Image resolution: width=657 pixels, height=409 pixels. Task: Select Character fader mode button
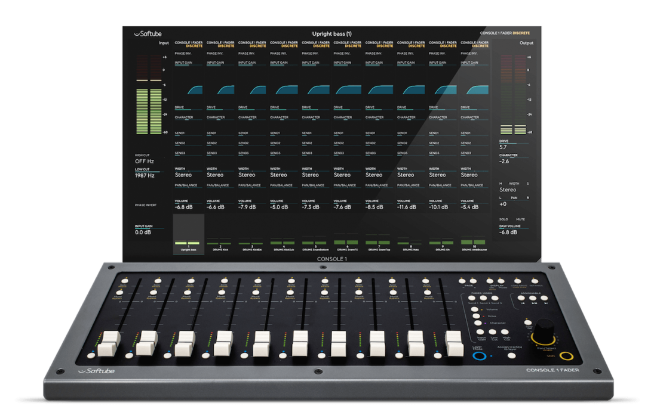pyautogui.click(x=478, y=323)
